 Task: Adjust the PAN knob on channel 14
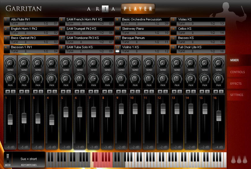point(191,78)
